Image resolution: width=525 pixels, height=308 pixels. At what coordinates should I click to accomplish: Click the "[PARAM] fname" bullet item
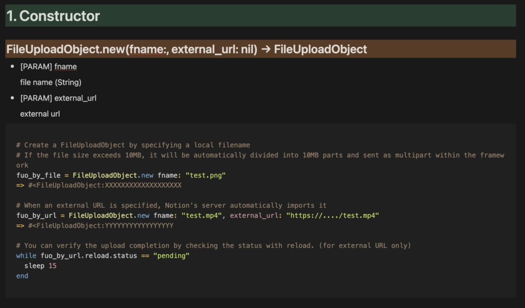click(x=48, y=67)
